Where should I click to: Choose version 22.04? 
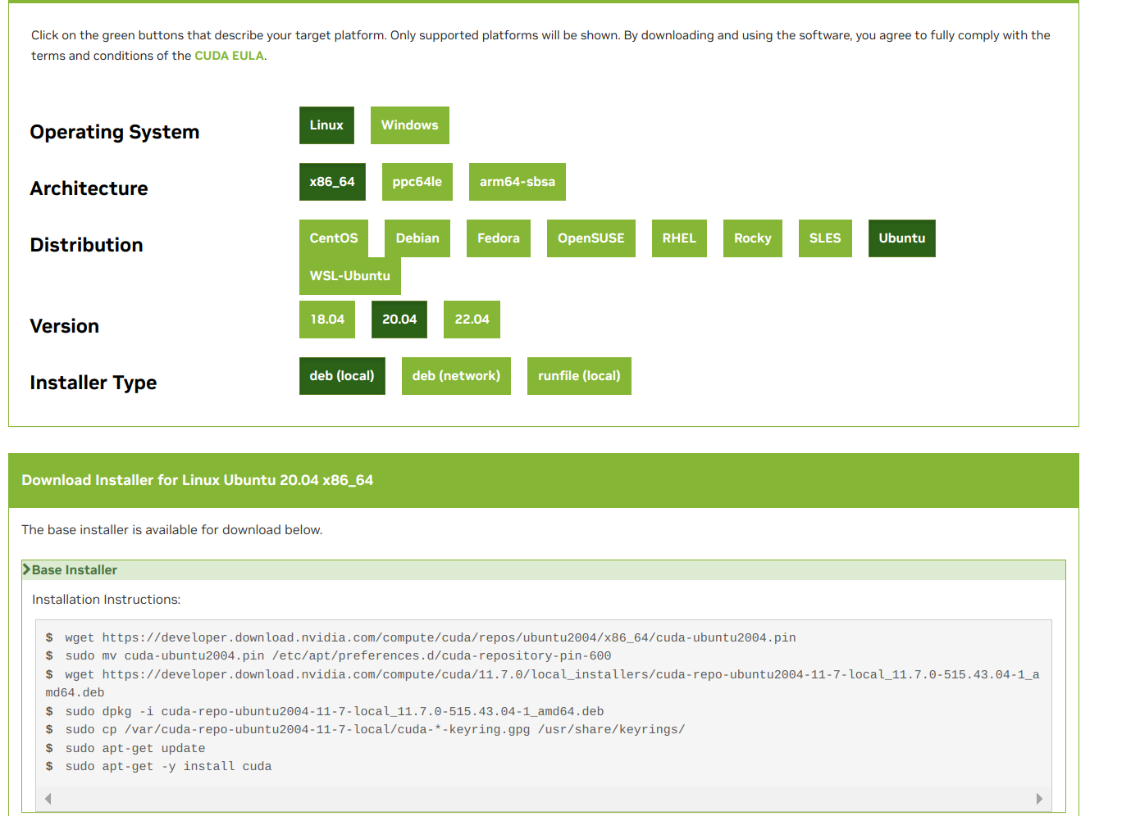point(472,320)
